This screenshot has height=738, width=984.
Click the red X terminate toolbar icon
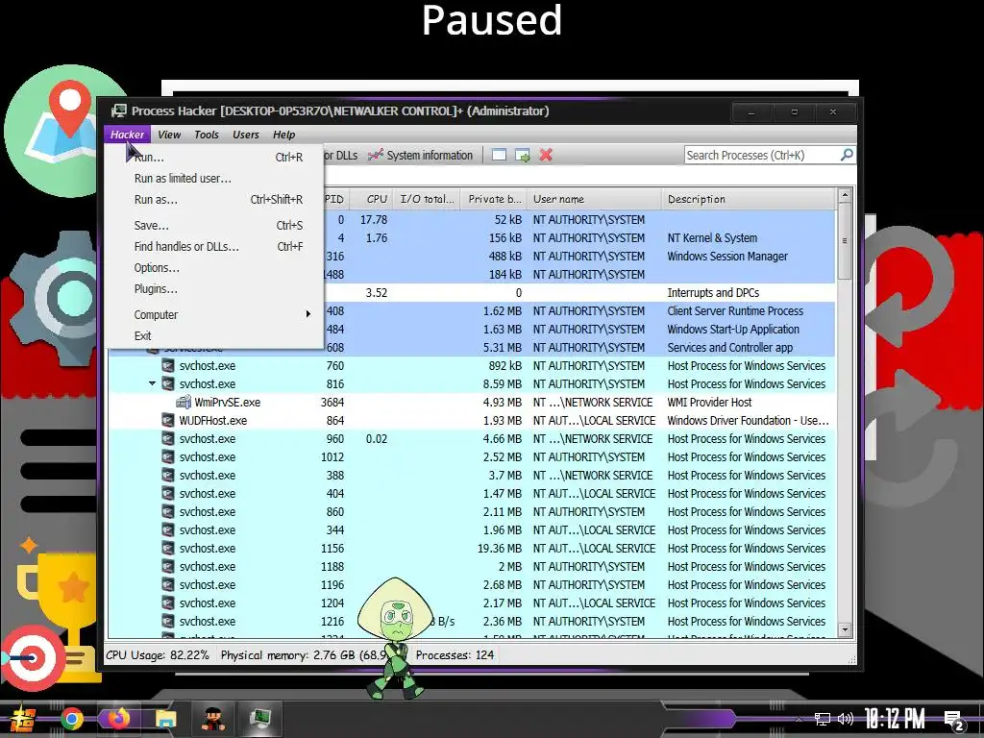point(546,155)
